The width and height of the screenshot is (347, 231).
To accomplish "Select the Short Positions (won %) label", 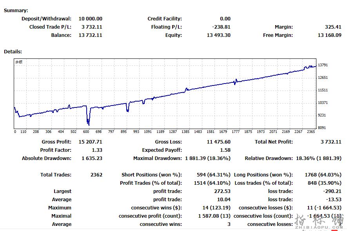I will (152, 175).
